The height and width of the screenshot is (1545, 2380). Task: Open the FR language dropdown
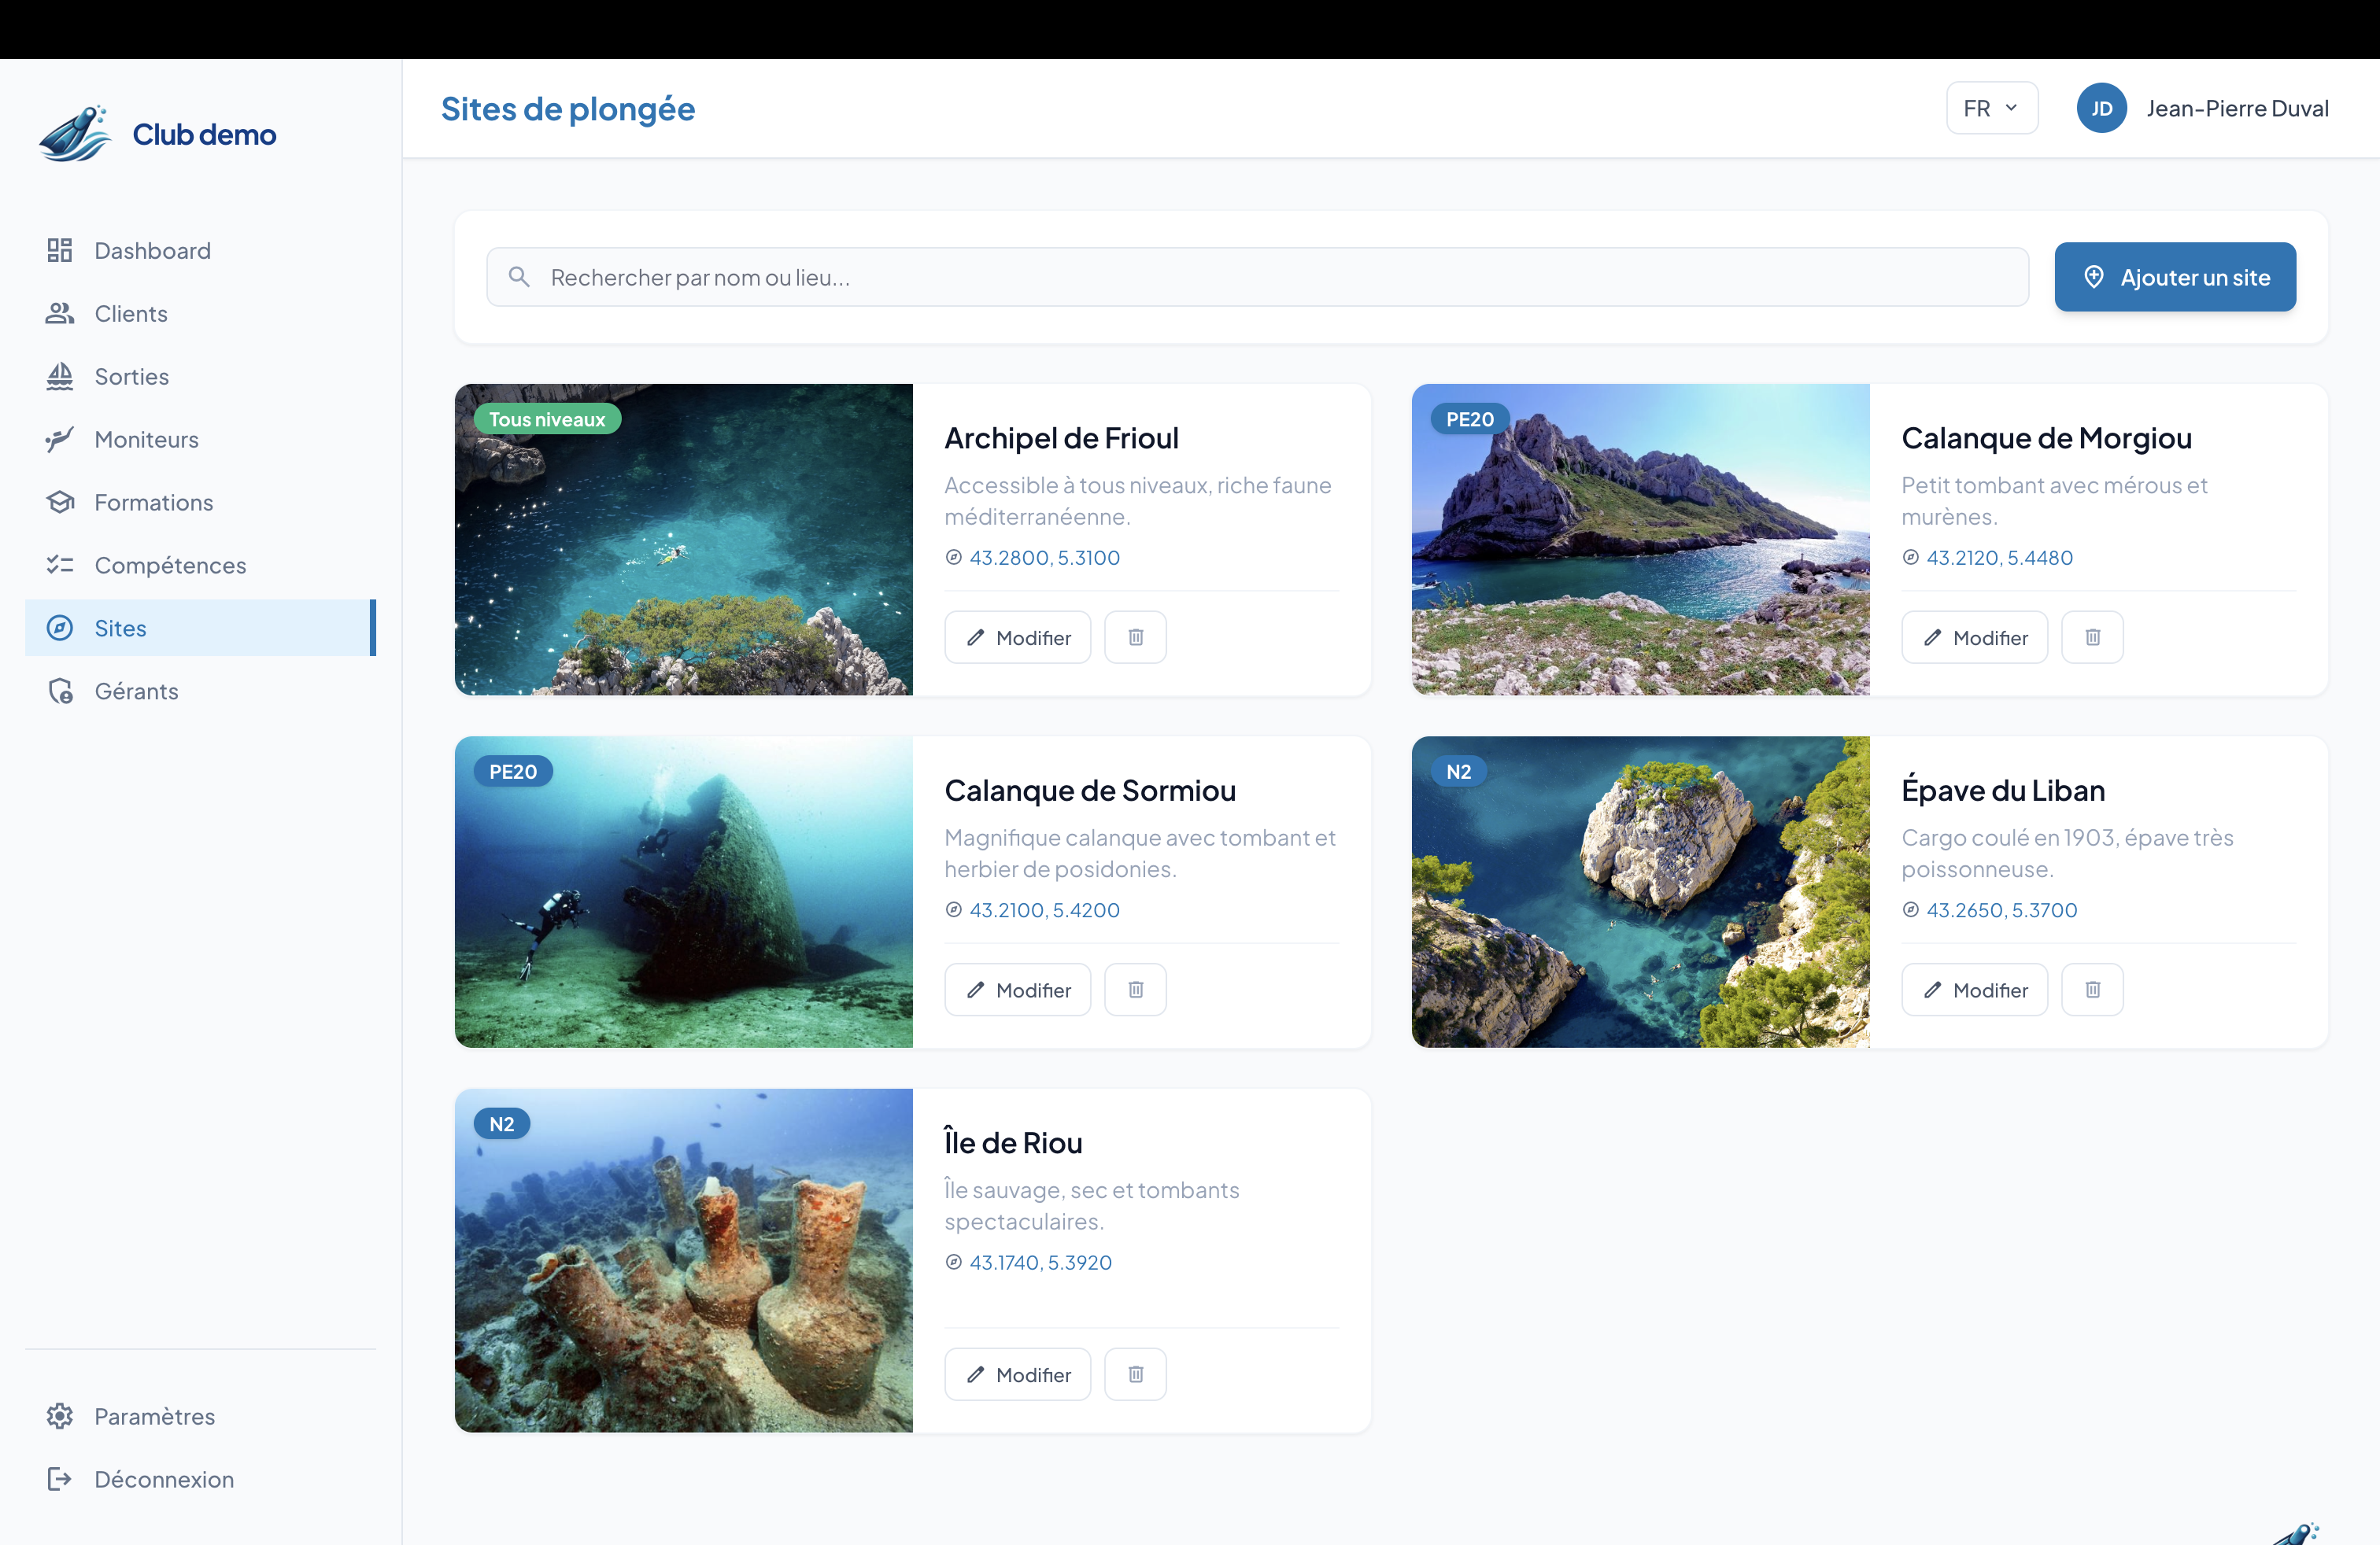point(1992,108)
